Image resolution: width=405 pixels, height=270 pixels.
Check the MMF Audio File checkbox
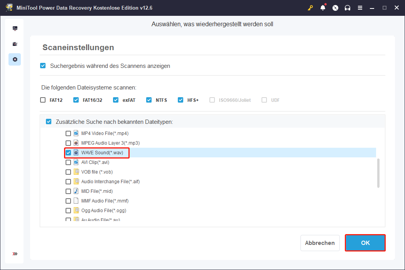point(68,201)
